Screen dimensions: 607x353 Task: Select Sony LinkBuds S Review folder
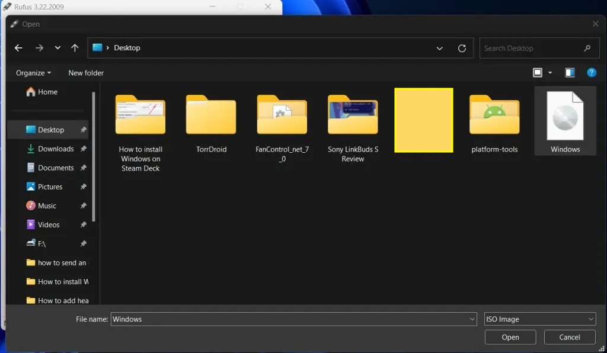[353, 127]
